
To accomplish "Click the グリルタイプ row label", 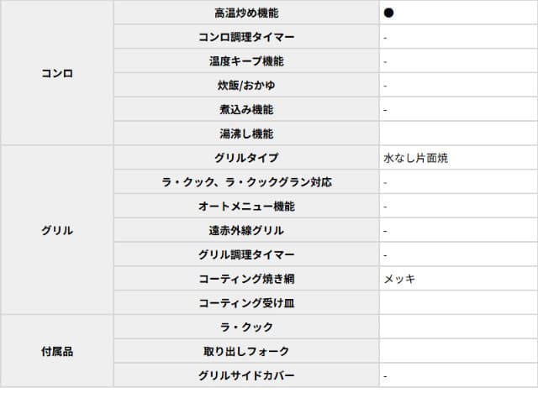I will (x=246, y=158).
